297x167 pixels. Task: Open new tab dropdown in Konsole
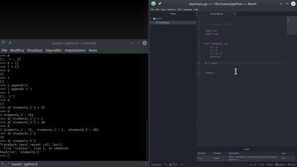(3, 164)
